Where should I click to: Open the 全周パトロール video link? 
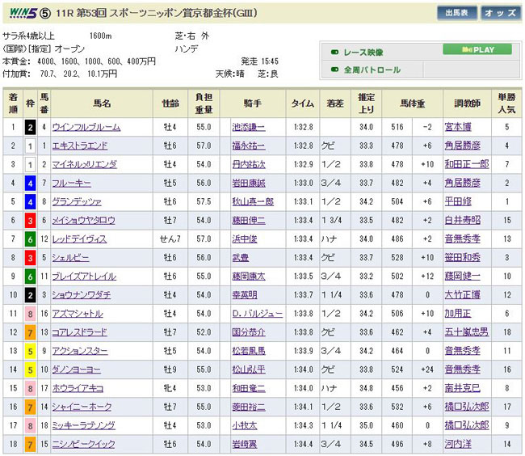coord(372,70)
